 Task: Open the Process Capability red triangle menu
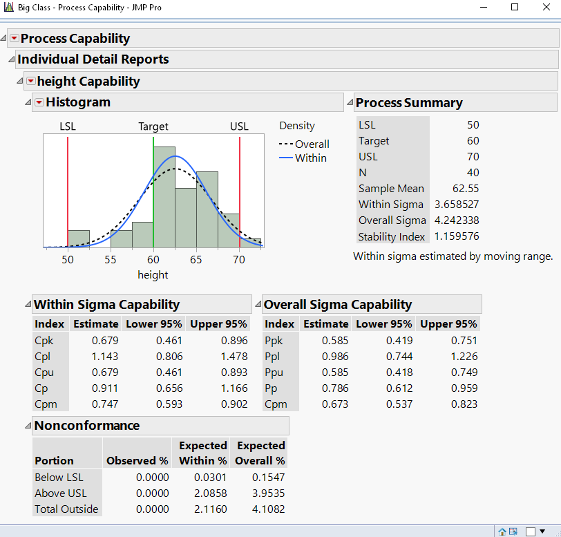15,38
